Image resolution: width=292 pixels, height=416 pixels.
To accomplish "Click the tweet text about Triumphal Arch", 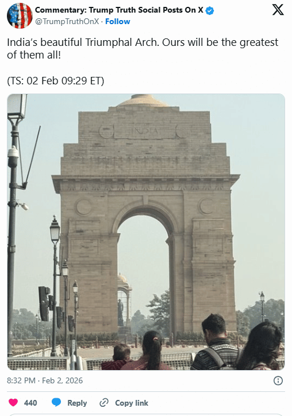I will [143, 49].
